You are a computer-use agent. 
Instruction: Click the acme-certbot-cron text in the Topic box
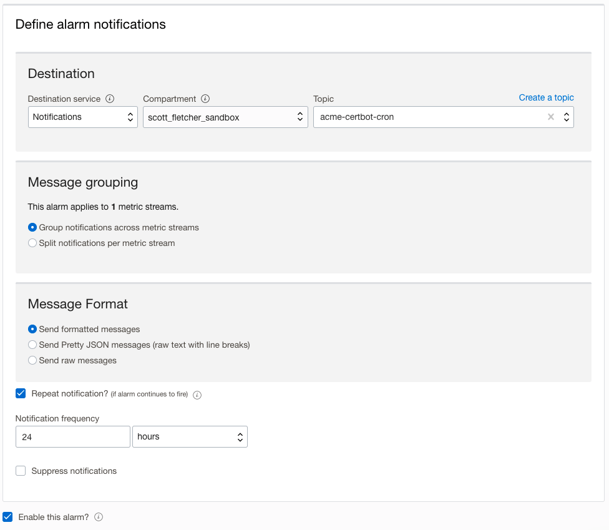357,117
